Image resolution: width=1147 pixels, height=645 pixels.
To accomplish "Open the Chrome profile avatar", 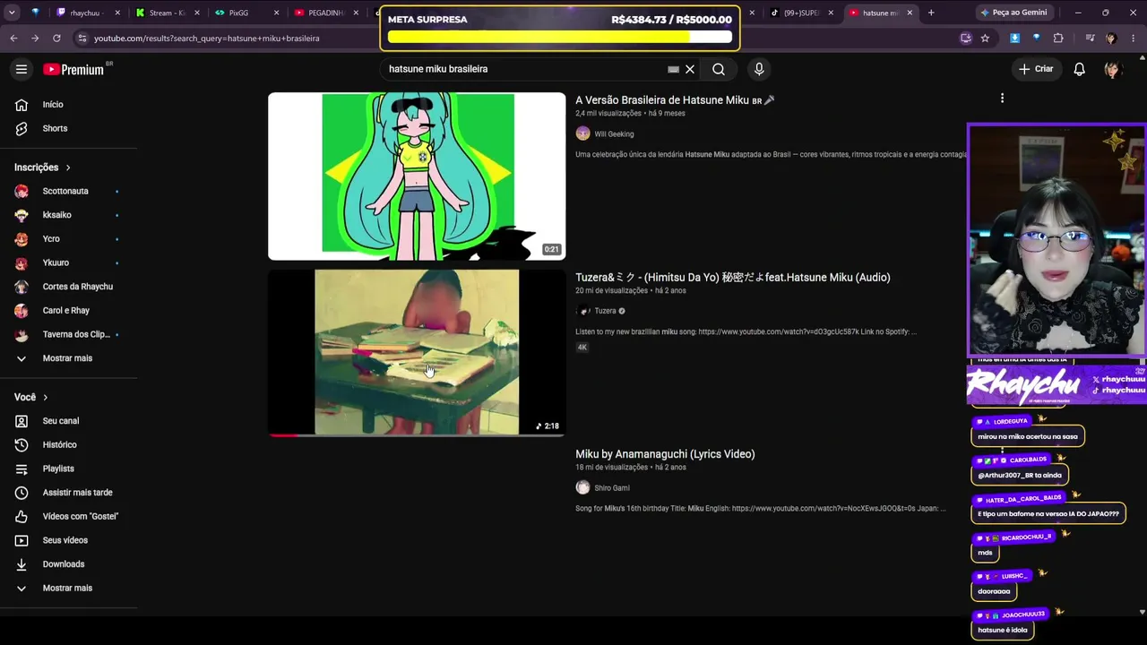I will (x=1111, y=39).
